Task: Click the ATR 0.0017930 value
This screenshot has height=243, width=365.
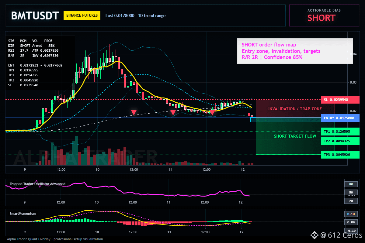Action: pos(45,50)
